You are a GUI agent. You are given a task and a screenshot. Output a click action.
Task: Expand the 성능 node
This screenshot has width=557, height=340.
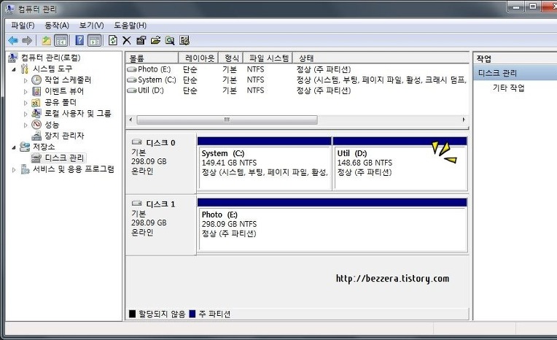pos(26,125)
